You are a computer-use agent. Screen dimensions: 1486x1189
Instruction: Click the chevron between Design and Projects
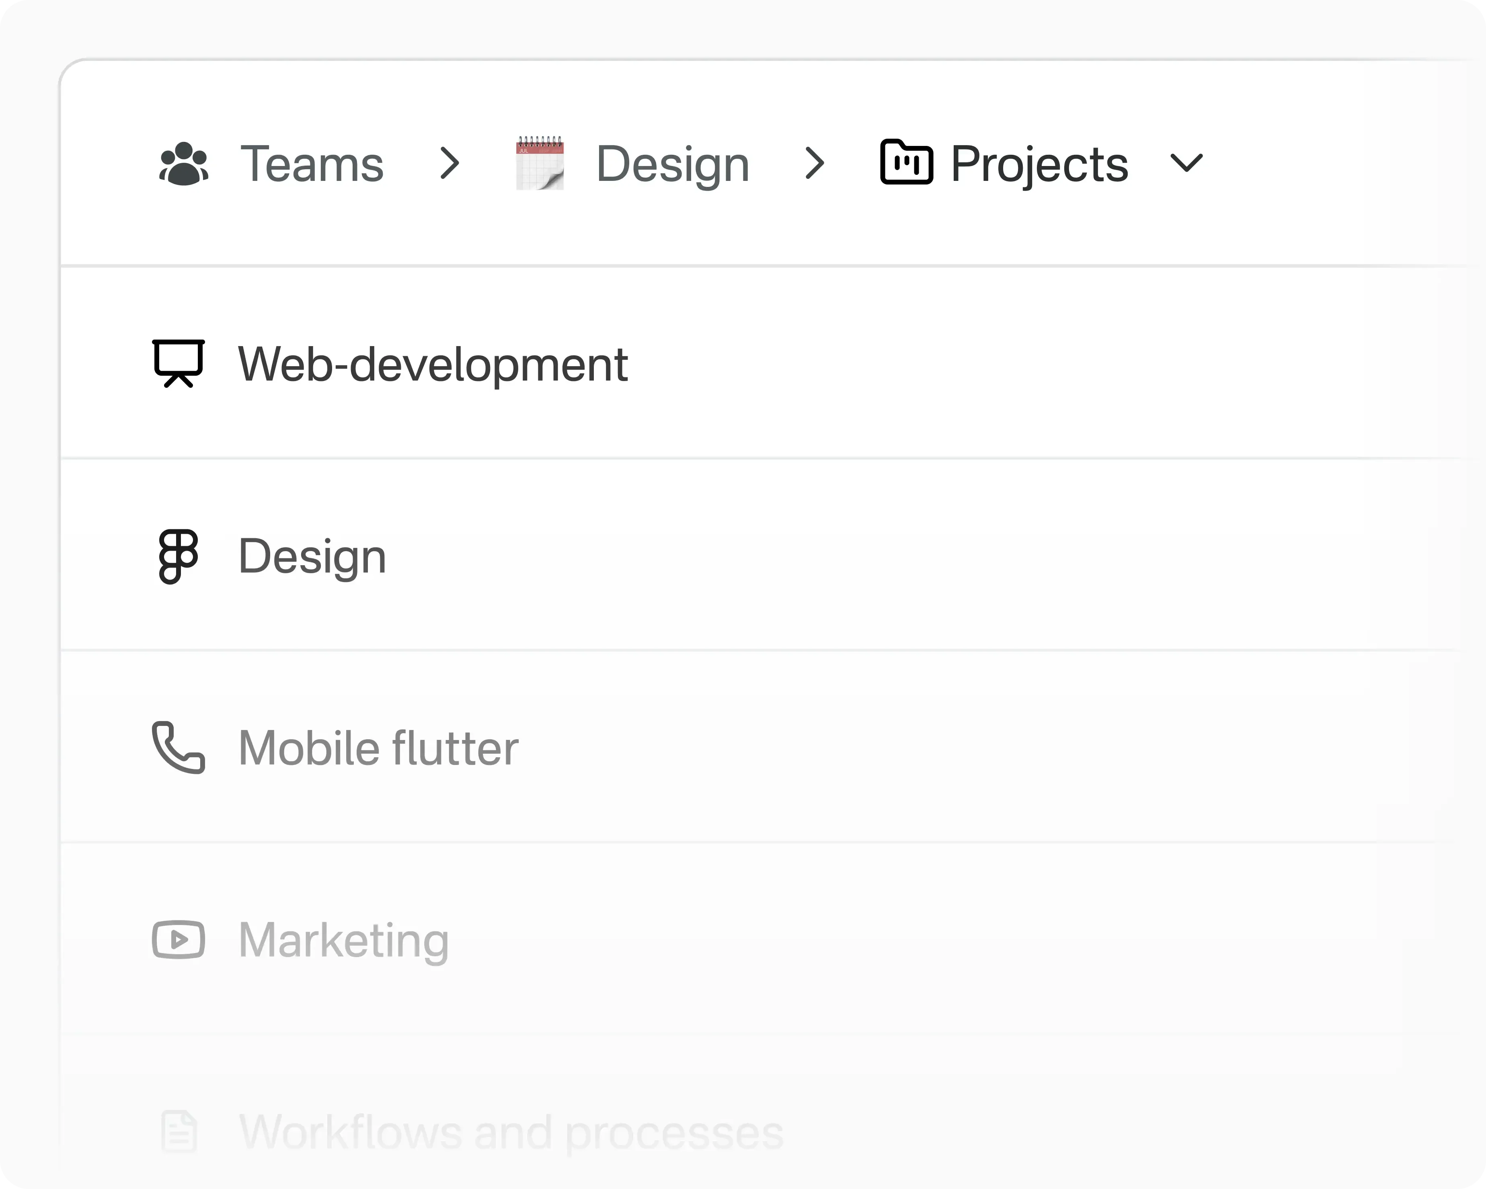pyautogui.click(x=815, y=164)
